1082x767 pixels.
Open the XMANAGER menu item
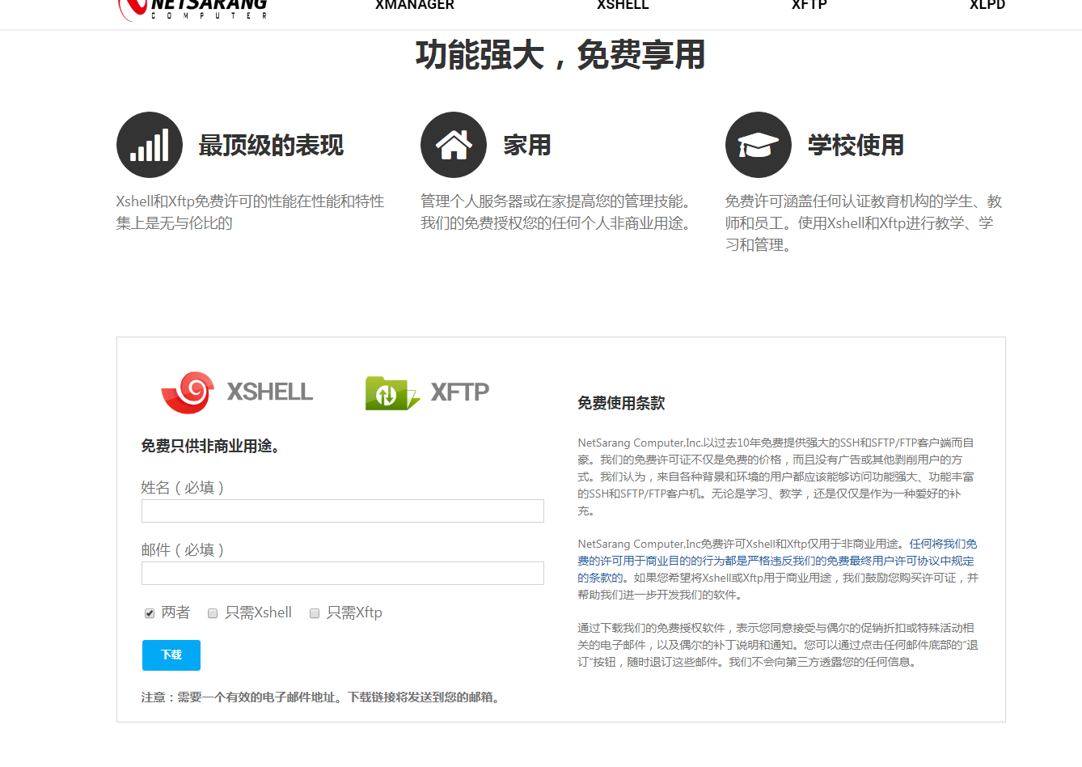414,6
